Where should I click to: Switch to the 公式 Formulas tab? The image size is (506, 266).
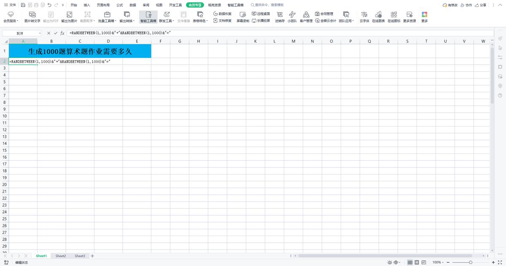120,5
